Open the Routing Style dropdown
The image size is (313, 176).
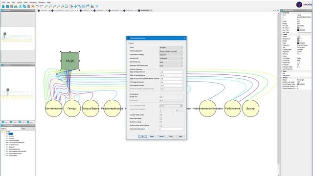click(x=171, y=59)
